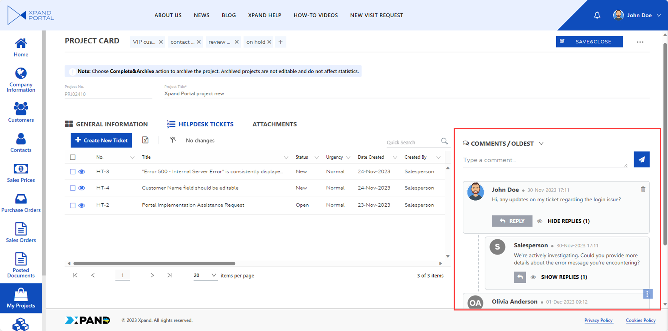This screenshot has width=668, height=331.
Task: Open My Projects in sidebar
Action: [21, 298]
